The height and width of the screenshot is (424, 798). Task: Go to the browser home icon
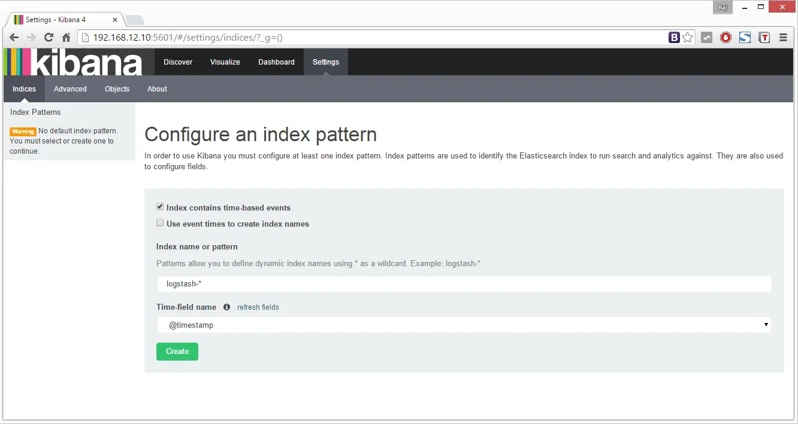66,38
